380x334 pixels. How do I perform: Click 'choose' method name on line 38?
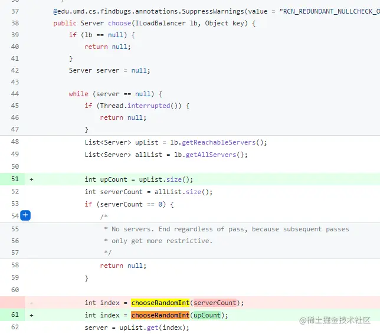(119, 23)
